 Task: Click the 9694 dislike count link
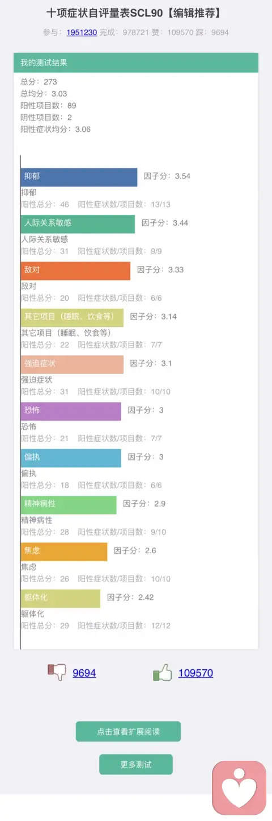tap(84, 673)
